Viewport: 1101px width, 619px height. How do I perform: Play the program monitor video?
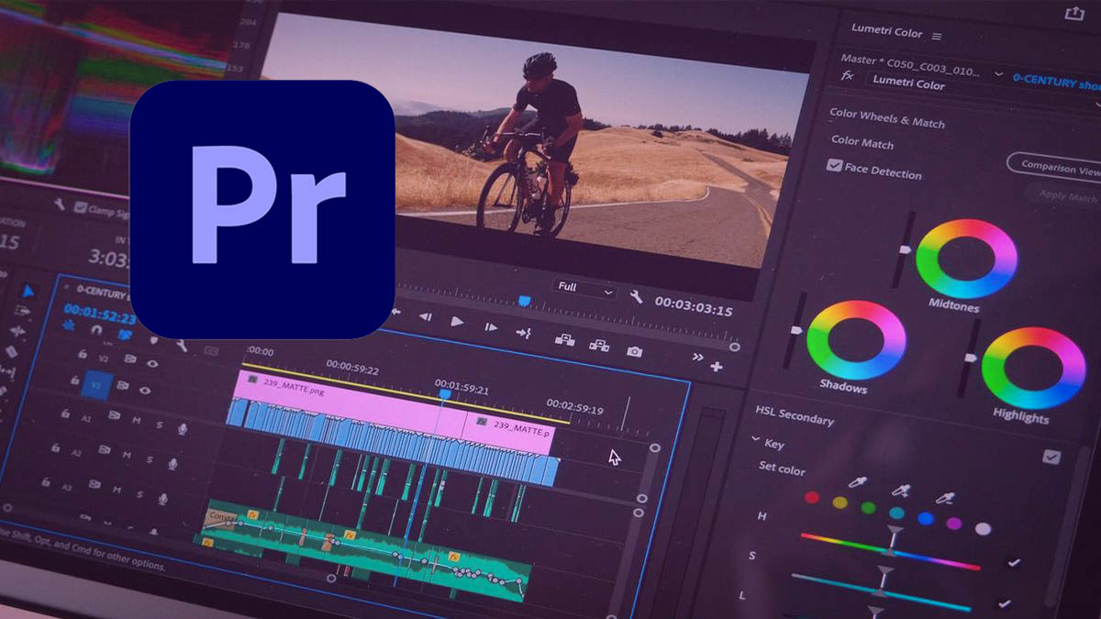tap(457, 320)
